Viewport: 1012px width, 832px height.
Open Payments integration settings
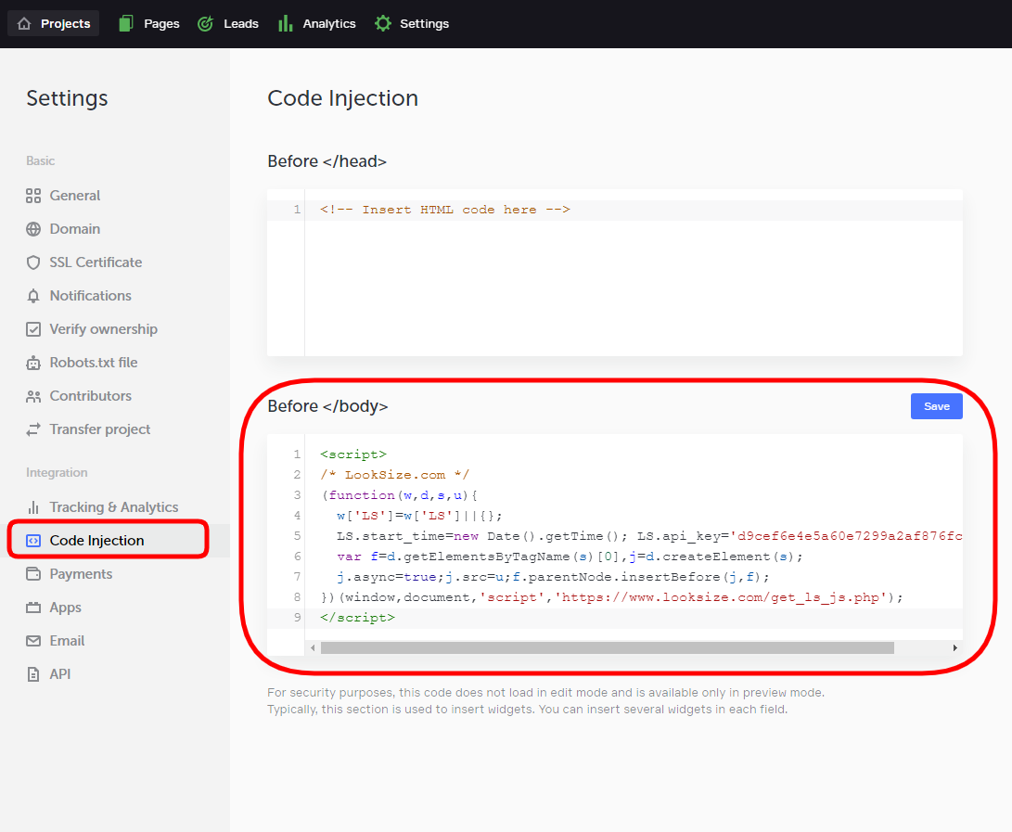[69, 574]
